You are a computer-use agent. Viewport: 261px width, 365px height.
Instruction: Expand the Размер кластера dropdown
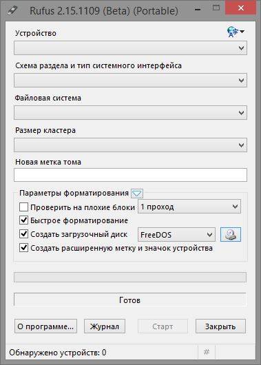130,145
